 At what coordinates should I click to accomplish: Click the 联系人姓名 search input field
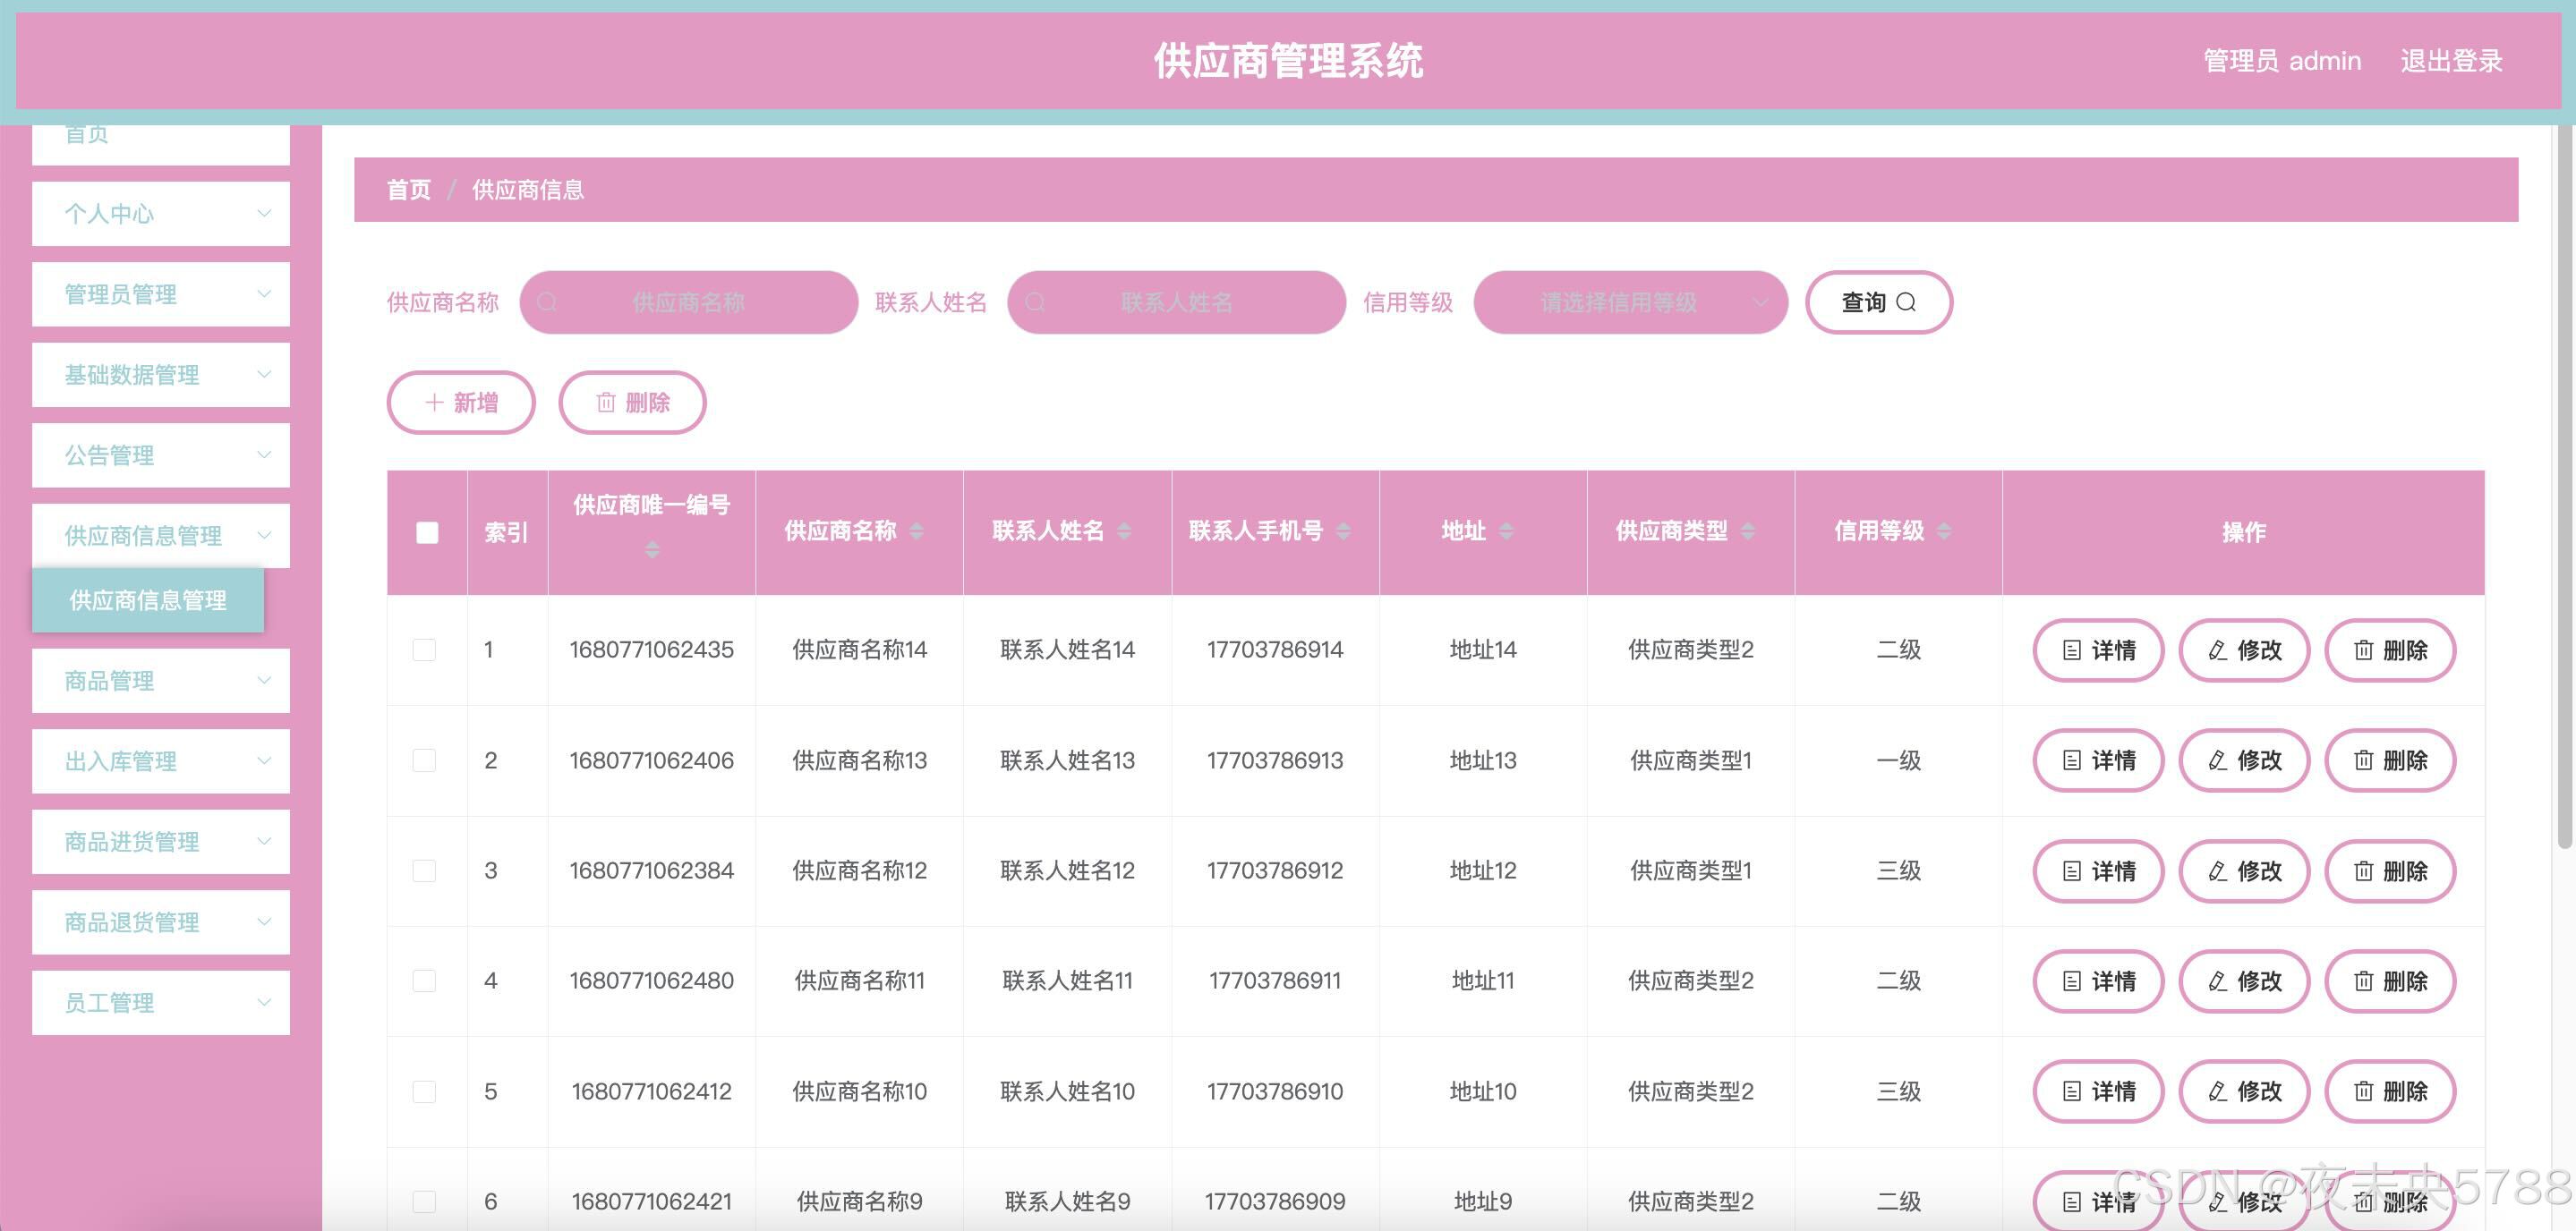tap(1176, 301)
